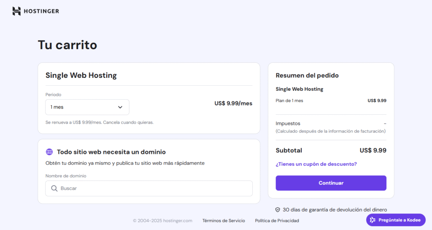Click the Subtotal amount US$ 9.99
432x230 pixels.
click(x=373, y=150)
